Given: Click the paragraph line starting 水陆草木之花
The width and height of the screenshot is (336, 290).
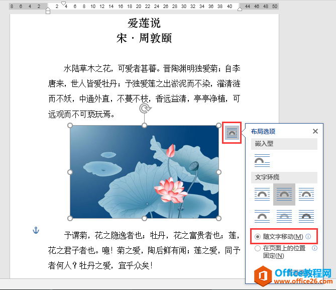Looking at the screenshot, I should point(152,69).
